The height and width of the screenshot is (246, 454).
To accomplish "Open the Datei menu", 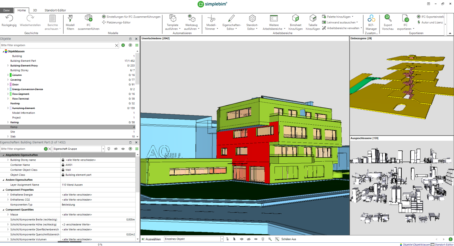I will click(6, 10).
